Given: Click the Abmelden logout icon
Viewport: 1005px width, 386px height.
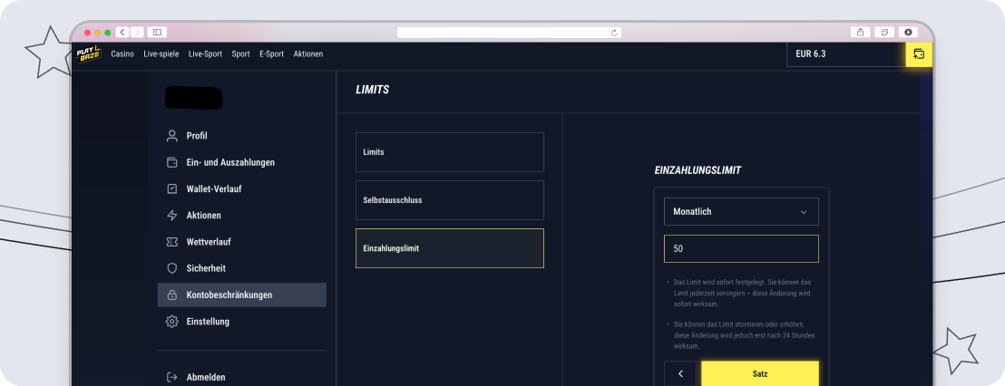Looking at the screenshot, I should click(171, 377).
